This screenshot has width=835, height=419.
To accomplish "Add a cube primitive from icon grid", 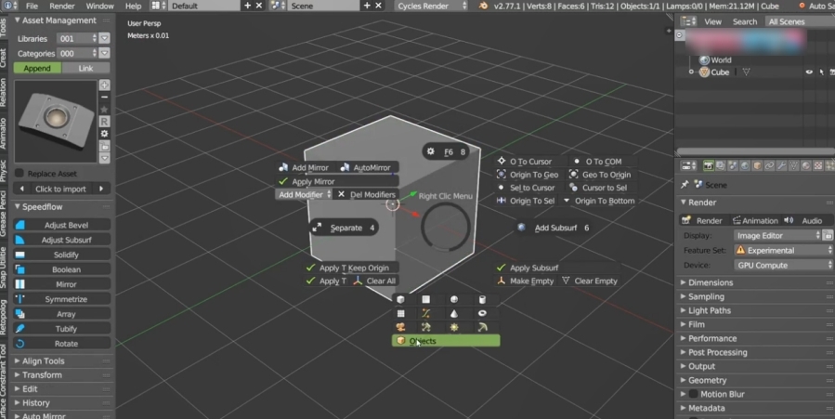I will [400, 299].
